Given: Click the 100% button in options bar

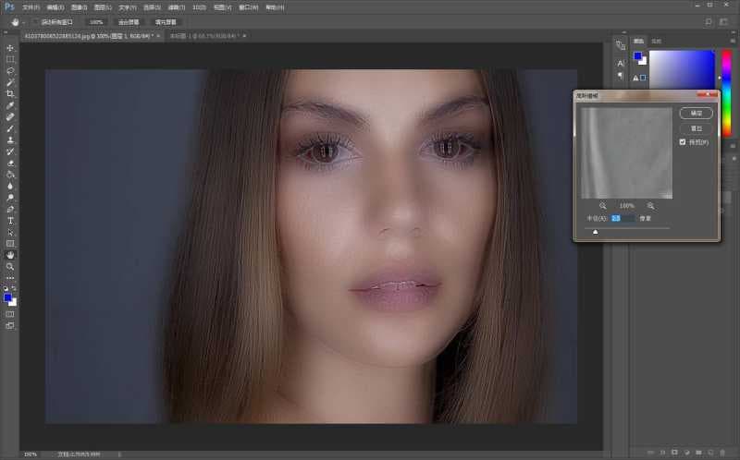Looking at the screenshot, I should click(x=96, y=21).
